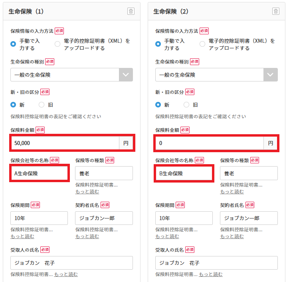Screen dimensions: 289x282
Task: Open もっと読む under 保険期間 in 生命保険(1)
Action: (x=22, y=236)
